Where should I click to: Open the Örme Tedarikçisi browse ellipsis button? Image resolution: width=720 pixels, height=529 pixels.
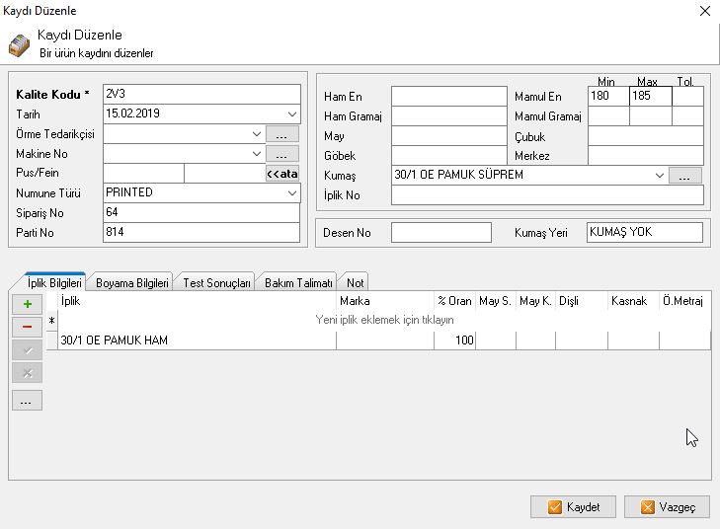(281, 134)
